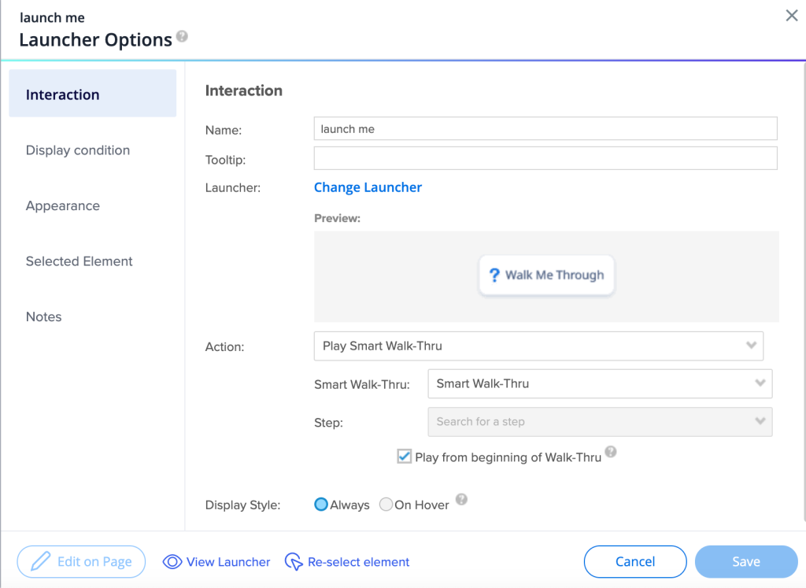Open the Appearance tab

(63, 206)
